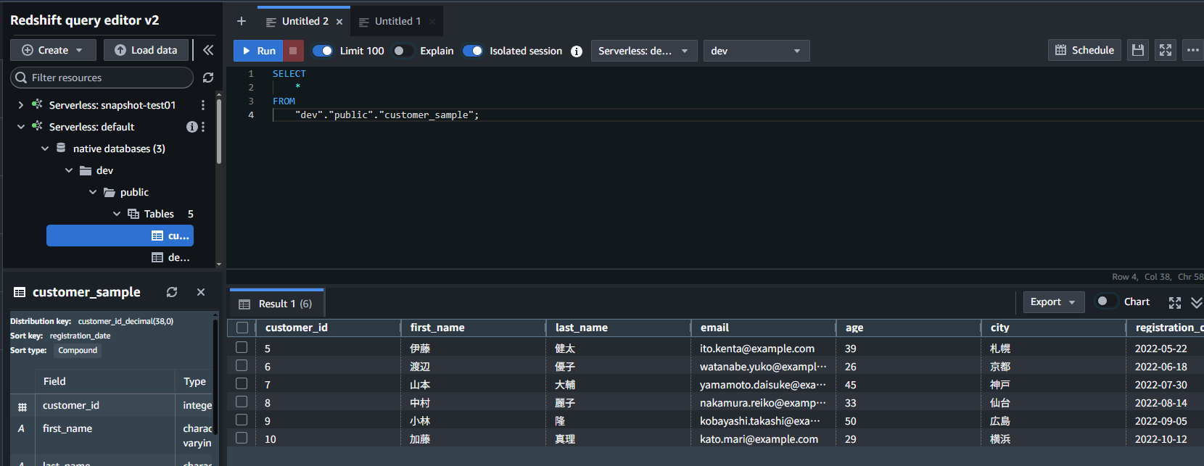Click the Compound sort type badge
The width and height of the screenshot is (1204, 466).
(x=78, y=350)
